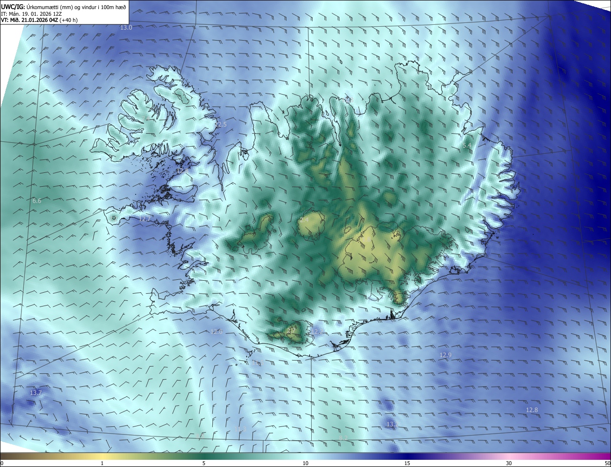Click the map value label '12.0'

pyautogui.click(x=217, y=331)
